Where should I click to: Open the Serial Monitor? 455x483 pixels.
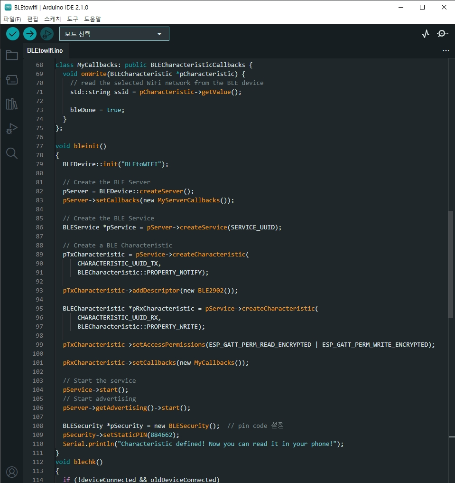pos(442,34)
